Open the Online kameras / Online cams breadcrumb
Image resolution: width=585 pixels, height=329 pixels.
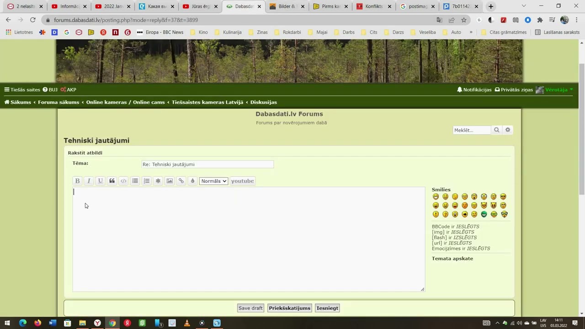click(125, 102)
